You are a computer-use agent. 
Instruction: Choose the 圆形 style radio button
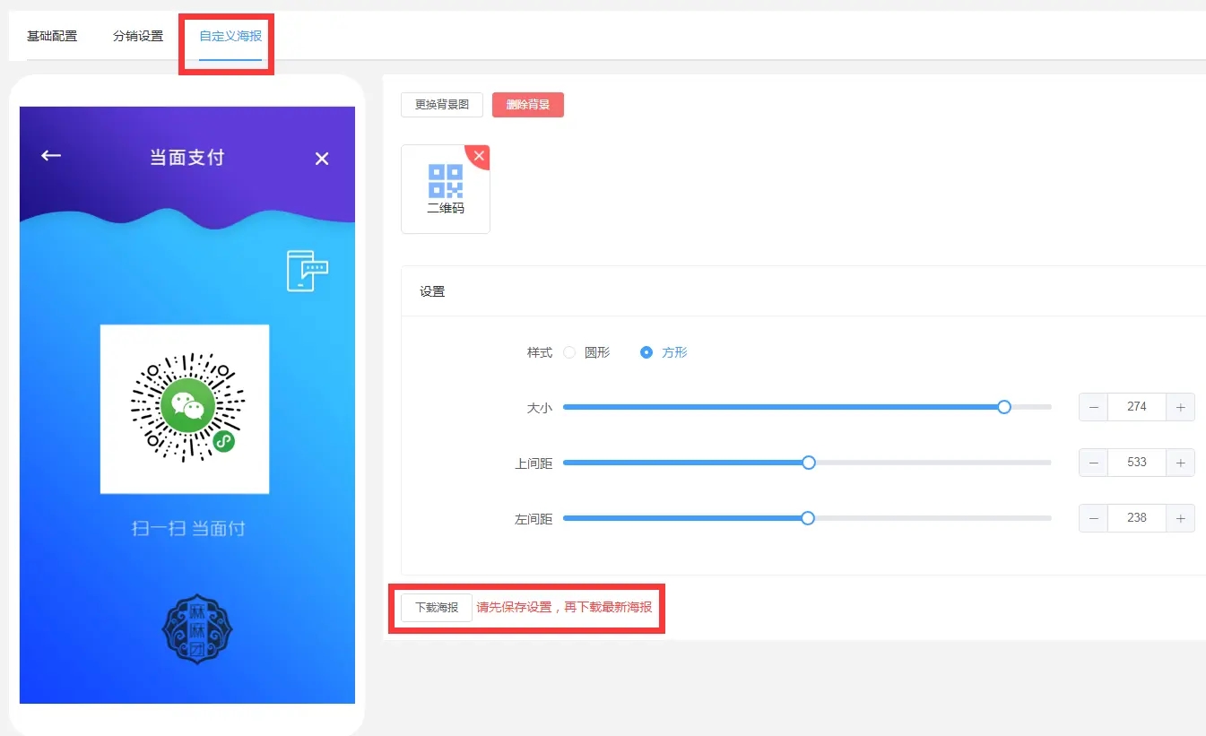569,353
